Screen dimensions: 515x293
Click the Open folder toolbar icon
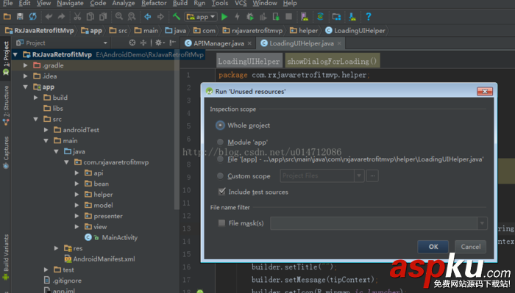click(7, 16)
